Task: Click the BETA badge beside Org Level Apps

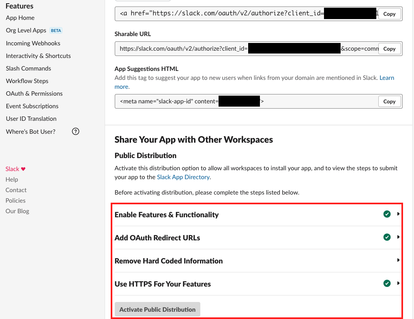Action: point(56,31)
